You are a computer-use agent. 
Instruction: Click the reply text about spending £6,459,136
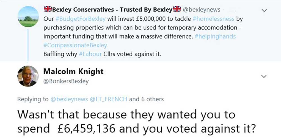pos(136,121)
